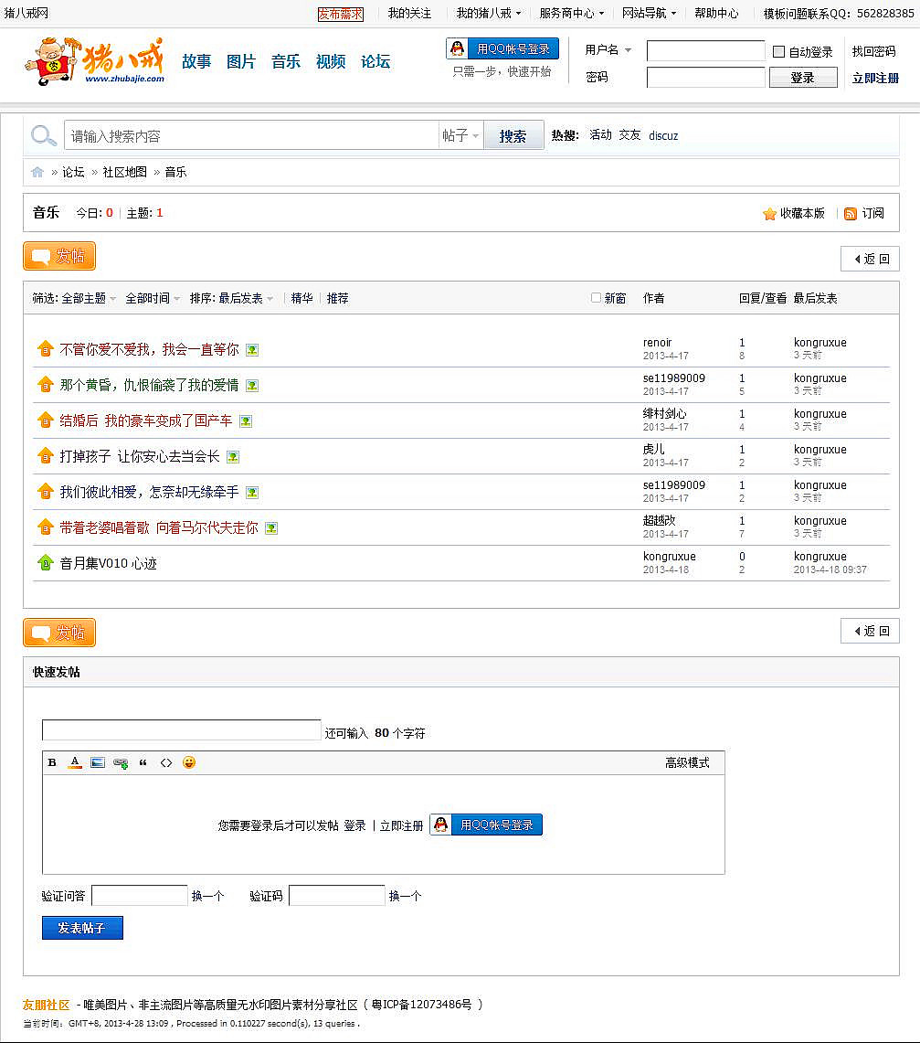Image resolution: width=920 pixels, height=1043 pixels.
Task: Open 论坛 nav section in header
Action: point(375,61)
